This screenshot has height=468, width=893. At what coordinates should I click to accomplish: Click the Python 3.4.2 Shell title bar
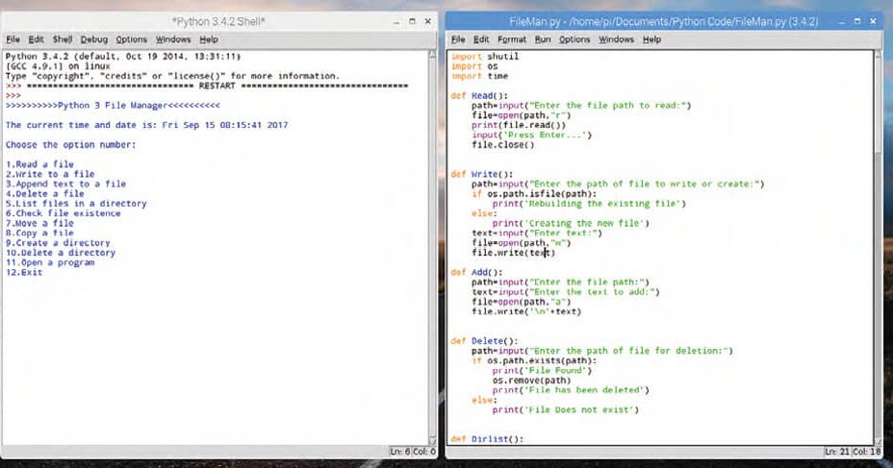219,21
